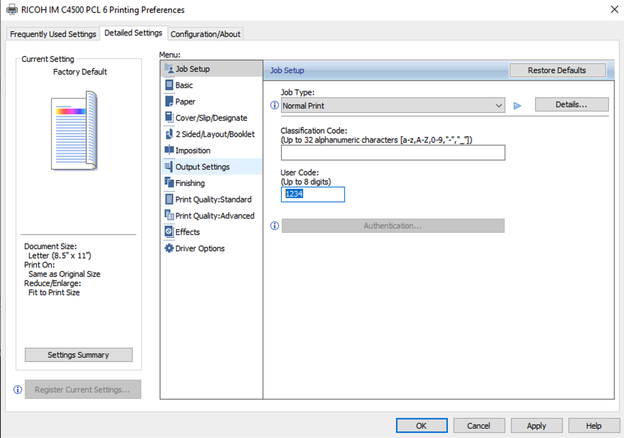The height and width of the screenshot is (438, 624).
Task: Click the User Code input field
Action: [313, 194]
